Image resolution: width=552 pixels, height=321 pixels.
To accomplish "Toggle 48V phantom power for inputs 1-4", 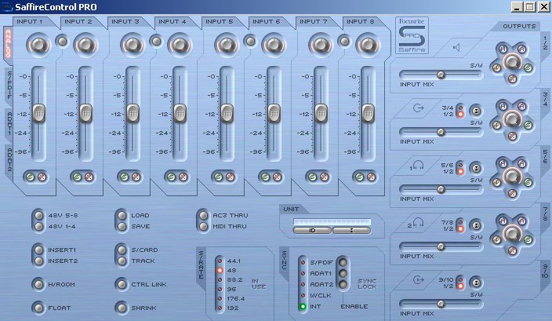I will click(38, 226).
